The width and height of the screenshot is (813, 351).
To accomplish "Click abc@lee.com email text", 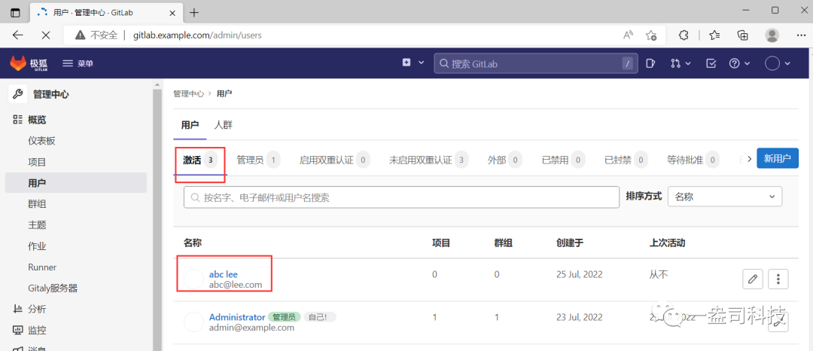I will [236, 285].
